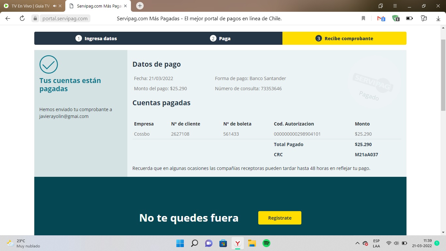Click email javierayolin@gmai.com text
The image size is (446, 251).
64,116
